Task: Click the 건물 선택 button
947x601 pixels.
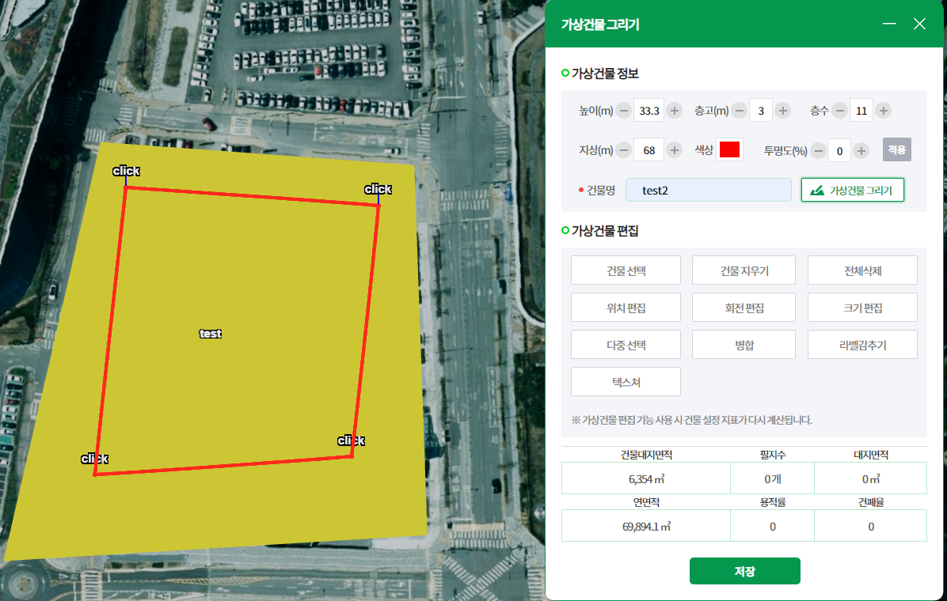Action: pyautogui.click(x=626, y=270)
